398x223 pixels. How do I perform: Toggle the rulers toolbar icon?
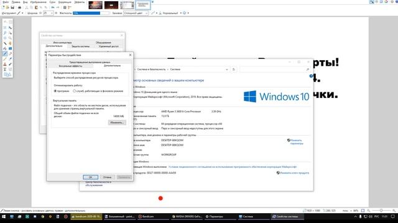point(70,7)
